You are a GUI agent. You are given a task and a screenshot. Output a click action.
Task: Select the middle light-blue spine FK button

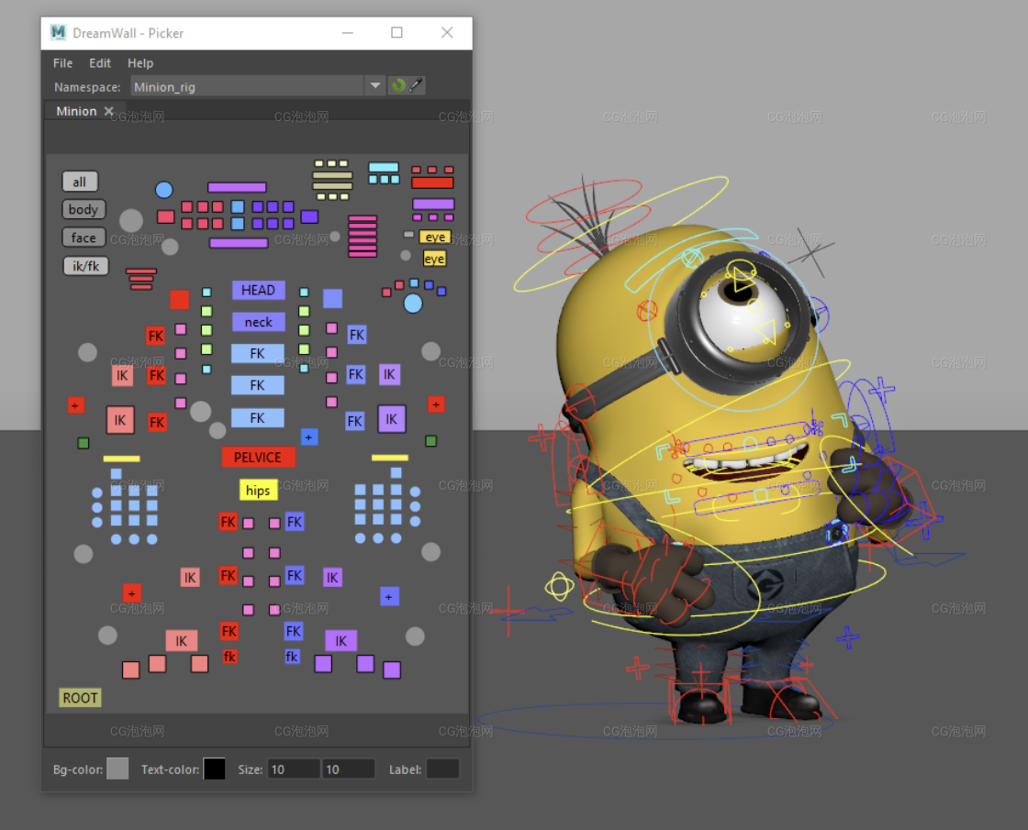[258, 385]
